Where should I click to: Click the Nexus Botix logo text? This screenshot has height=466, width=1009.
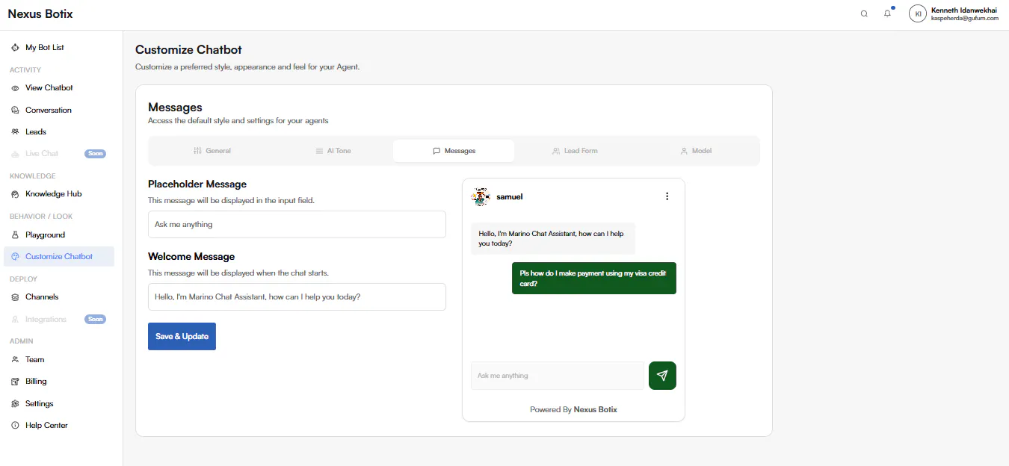click(x=40, y=13)
